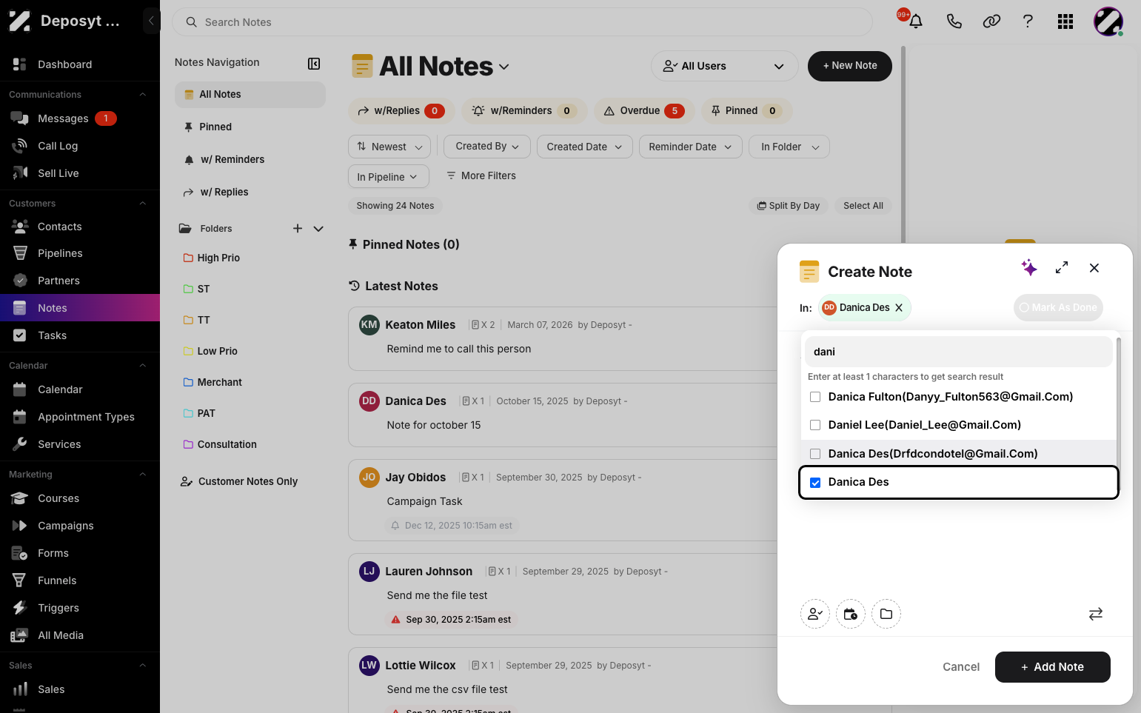Screen dimensions: 1141x713
Task: Open the user profile avatar
Action: pyautogui.click(x=1108, y=21)
